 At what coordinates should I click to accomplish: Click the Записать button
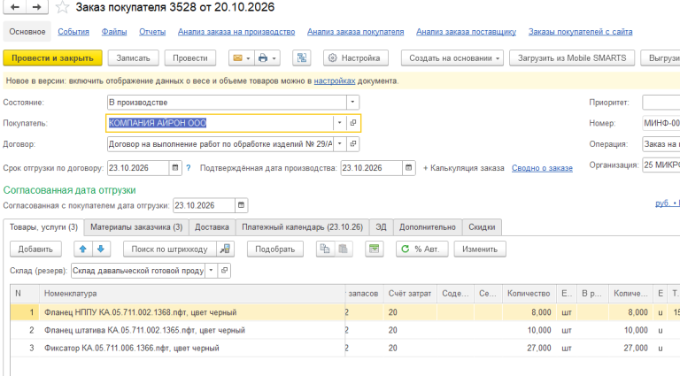click(133, 58)
